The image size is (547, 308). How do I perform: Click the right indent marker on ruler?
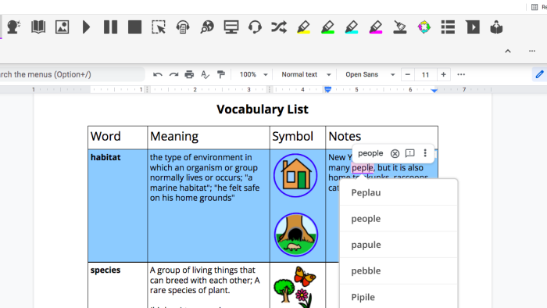tap(434, 91)
